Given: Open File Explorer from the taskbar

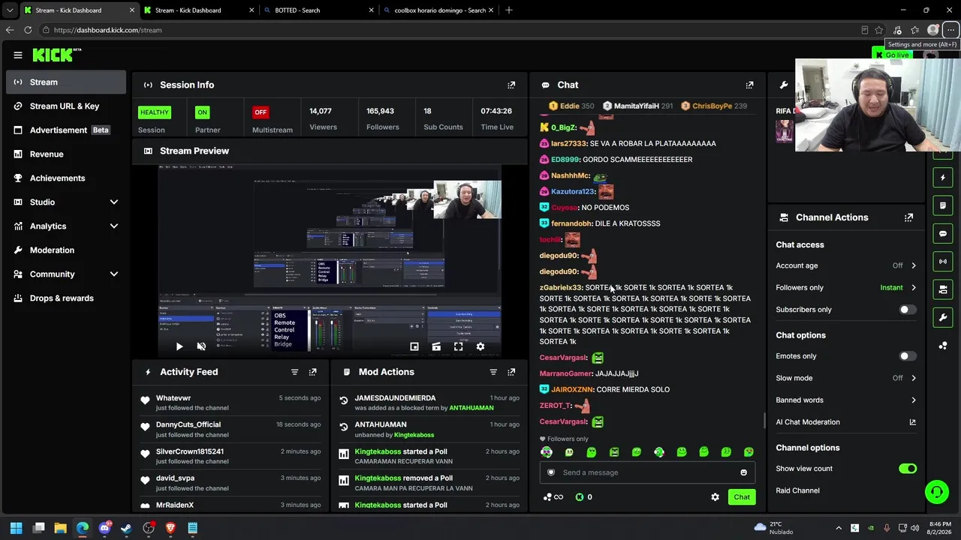Looking at the screenshot, I should pos(61,528).
